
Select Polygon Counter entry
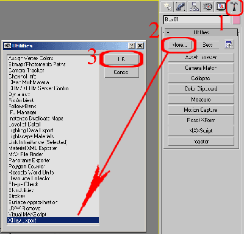(x=53, y=167)
